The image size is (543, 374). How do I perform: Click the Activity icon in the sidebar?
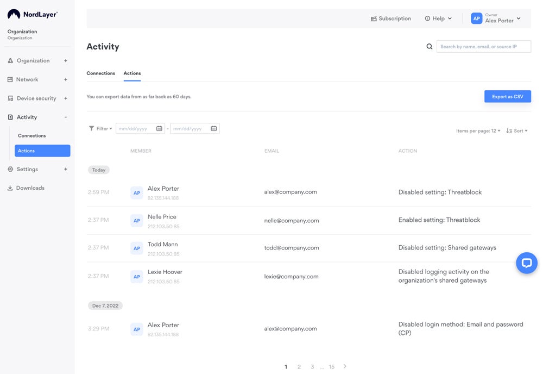(x=10, y=117)
